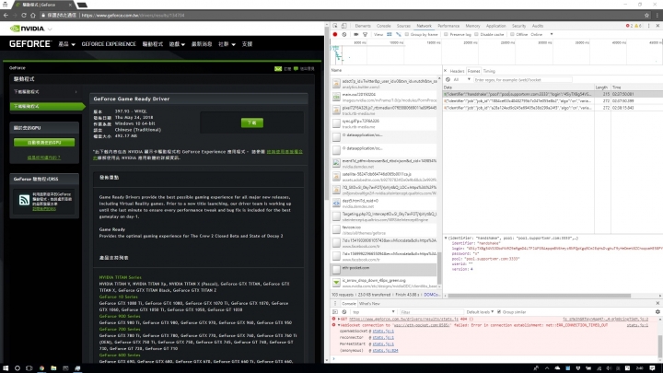This screenshot has height=373, width=663.
Task: Click the red error count indicator in DevTools
Action: point(629,26)
